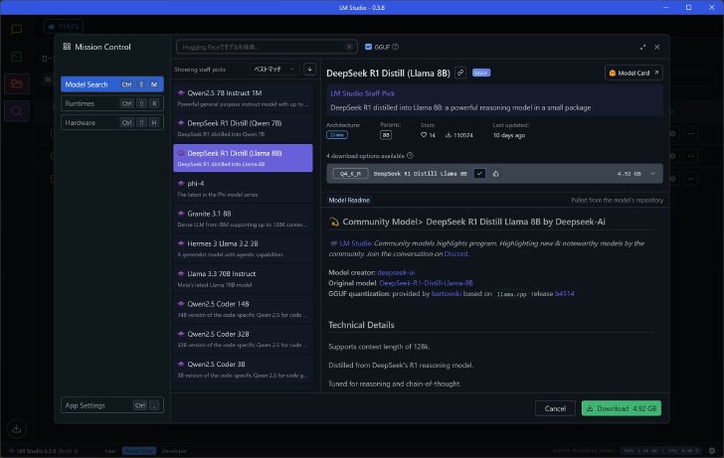Open the deepseek-ai model creator link
724x458 pixels.
click(x=396, y=272)
